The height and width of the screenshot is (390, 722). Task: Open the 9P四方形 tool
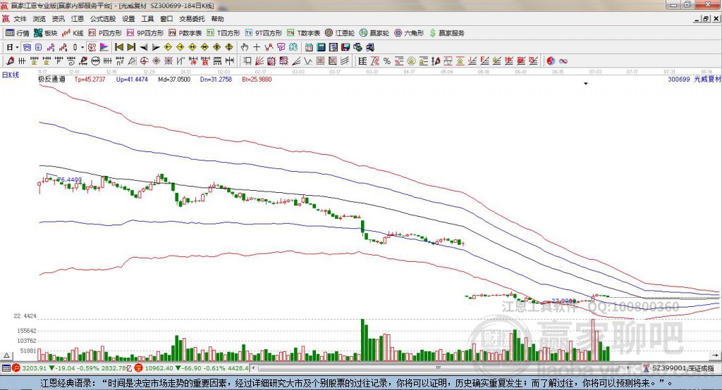(x=145, y=33)
